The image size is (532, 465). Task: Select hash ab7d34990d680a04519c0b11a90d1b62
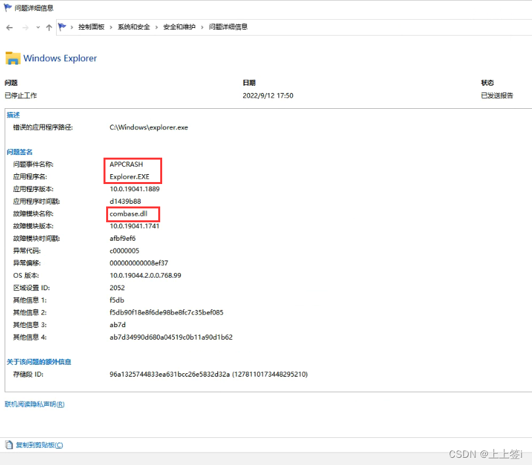point(171,337)
